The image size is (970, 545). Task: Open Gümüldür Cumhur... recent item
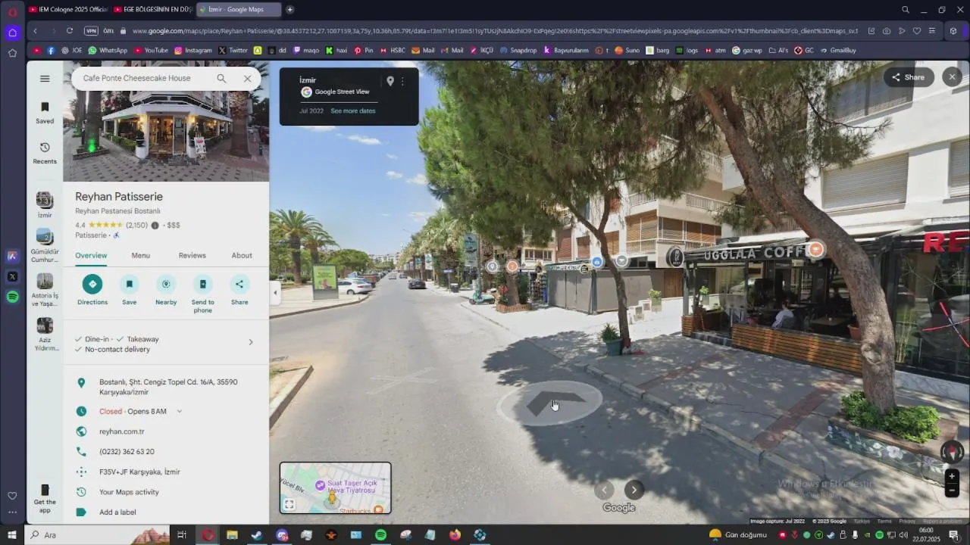pos(45,246)
